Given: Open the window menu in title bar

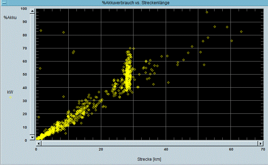Looking at the screenshot, I should [x=4, y=3].
